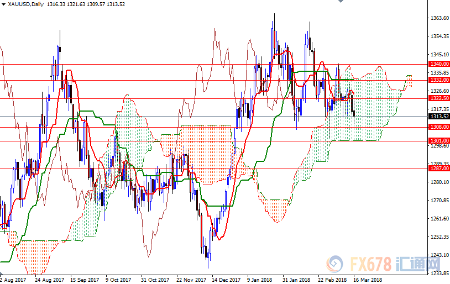Select the 1322.50 red level tag
Viewport: 450px width, 284px height.
coord(438,98)
